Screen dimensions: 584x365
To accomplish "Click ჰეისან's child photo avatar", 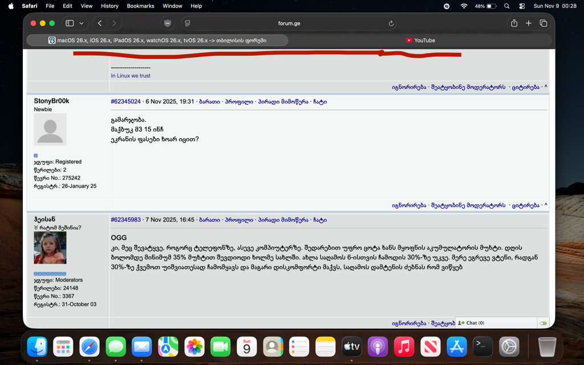I will [50, 248].
